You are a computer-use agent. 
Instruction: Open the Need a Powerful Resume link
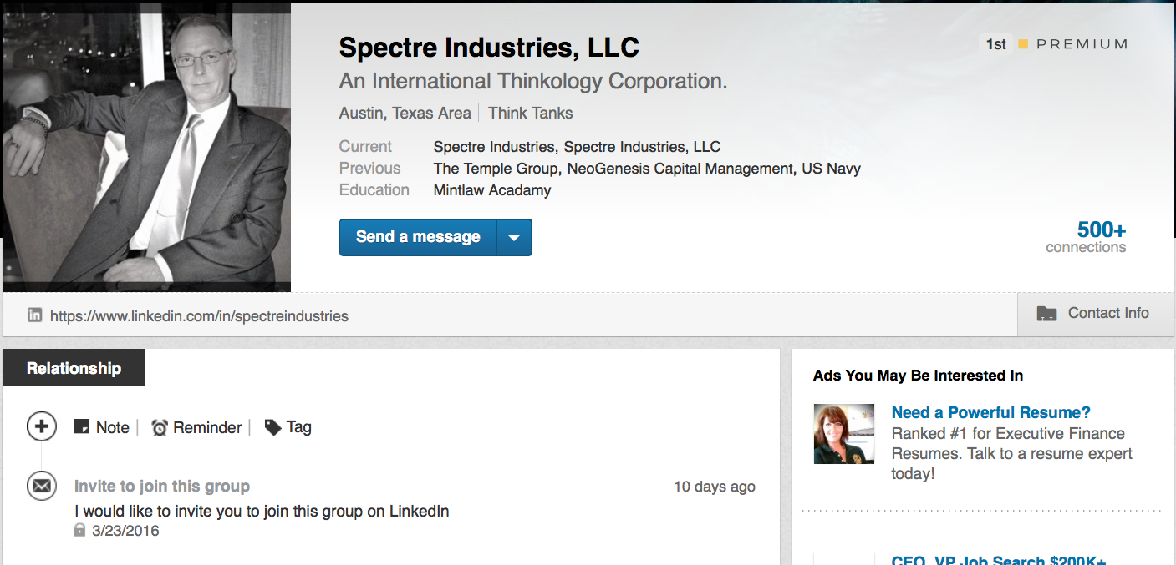click(990, 412)
